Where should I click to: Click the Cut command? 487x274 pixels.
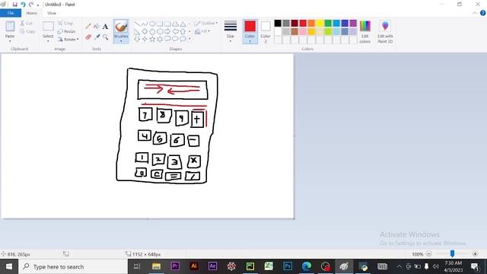[x=27, y=24]
